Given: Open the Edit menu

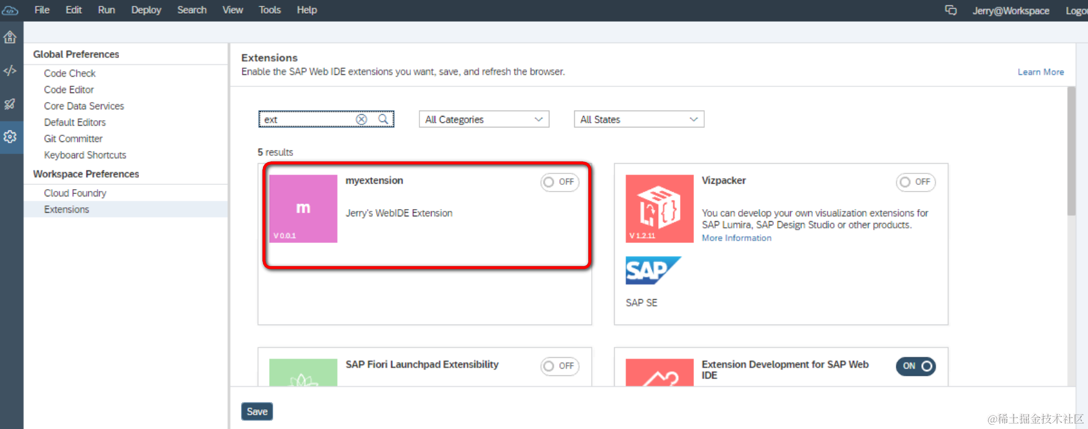Looking at the screenshot, I should (x=74, y=10).
